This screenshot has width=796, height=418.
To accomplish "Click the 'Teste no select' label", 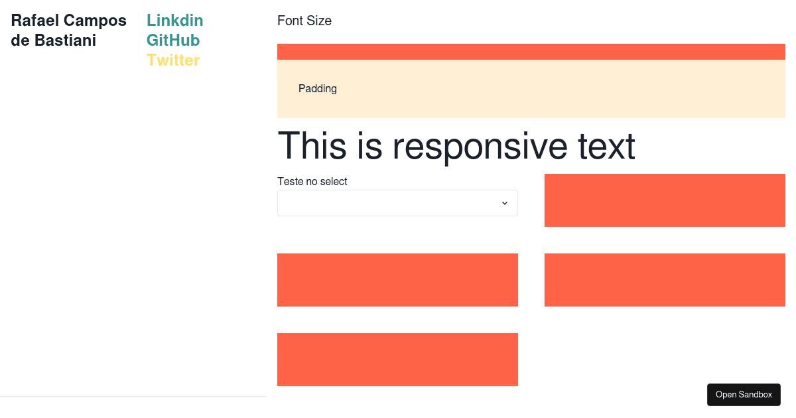I will point(312,181).
